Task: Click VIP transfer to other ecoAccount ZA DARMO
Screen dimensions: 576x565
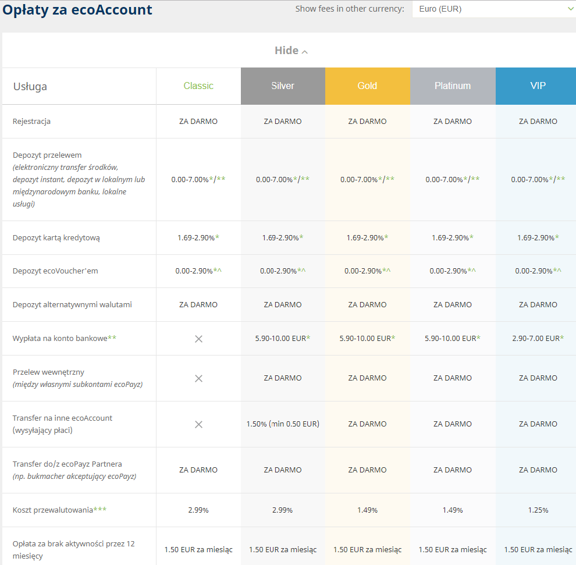Action: (538, 424)
